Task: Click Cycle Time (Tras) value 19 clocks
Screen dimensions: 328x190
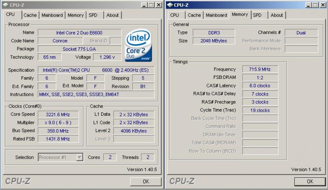Action: 260,110
